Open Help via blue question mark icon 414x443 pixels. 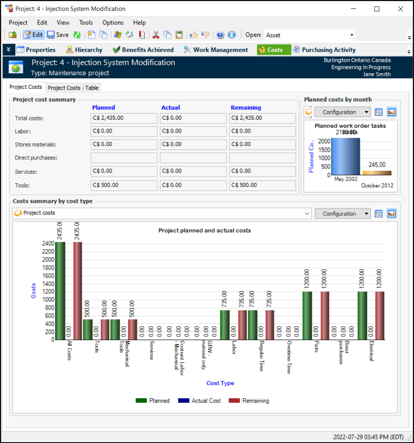click(220, 35)
